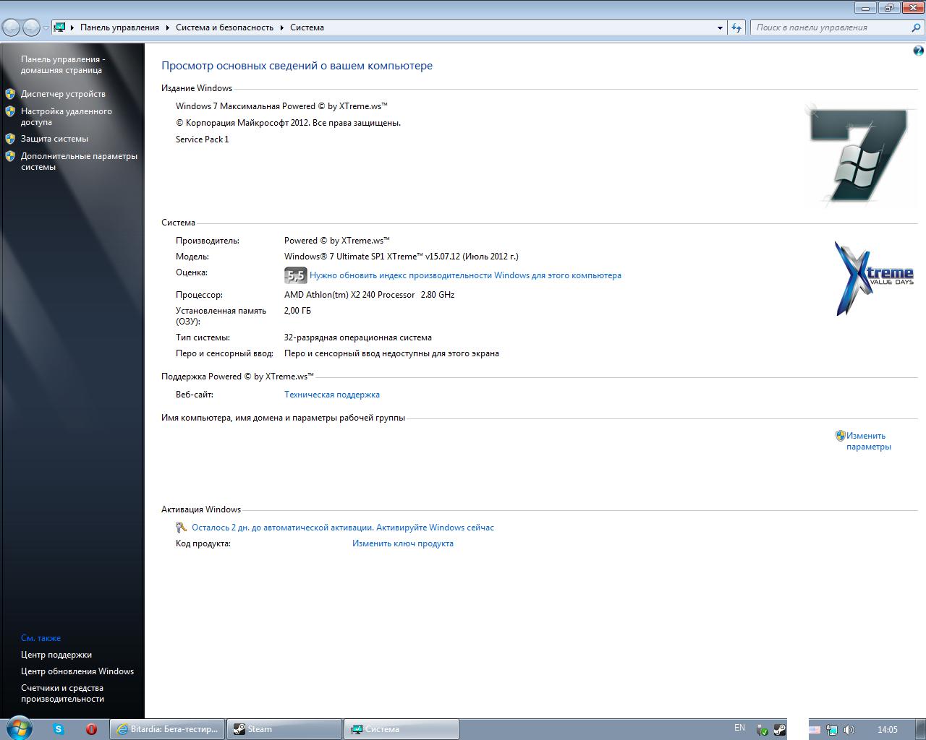
Task: Select the Service Pack 1 text
Action: click(x=202, y=139)
